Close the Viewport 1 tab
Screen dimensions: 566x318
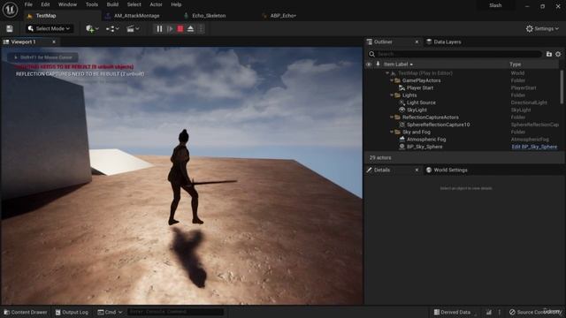point(54,42)
